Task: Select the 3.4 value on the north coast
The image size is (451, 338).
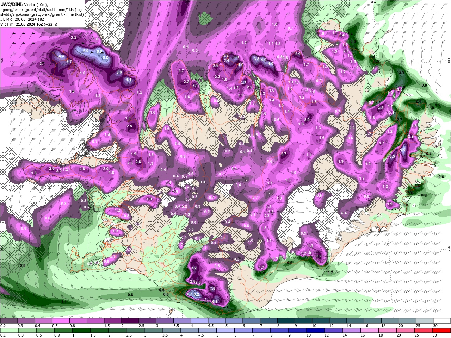Action: coord(227,61)
